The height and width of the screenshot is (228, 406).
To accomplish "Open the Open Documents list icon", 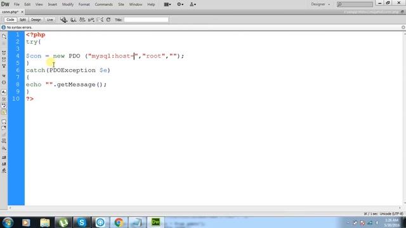I will 4,37.
